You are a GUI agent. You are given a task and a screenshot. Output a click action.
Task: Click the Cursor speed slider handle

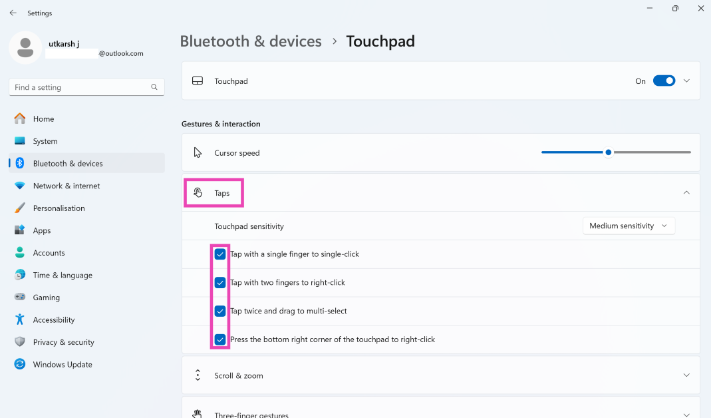[x=608, y=152]
